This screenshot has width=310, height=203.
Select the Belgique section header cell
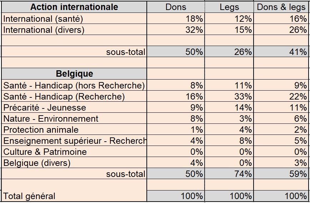(x=74, y=74)
